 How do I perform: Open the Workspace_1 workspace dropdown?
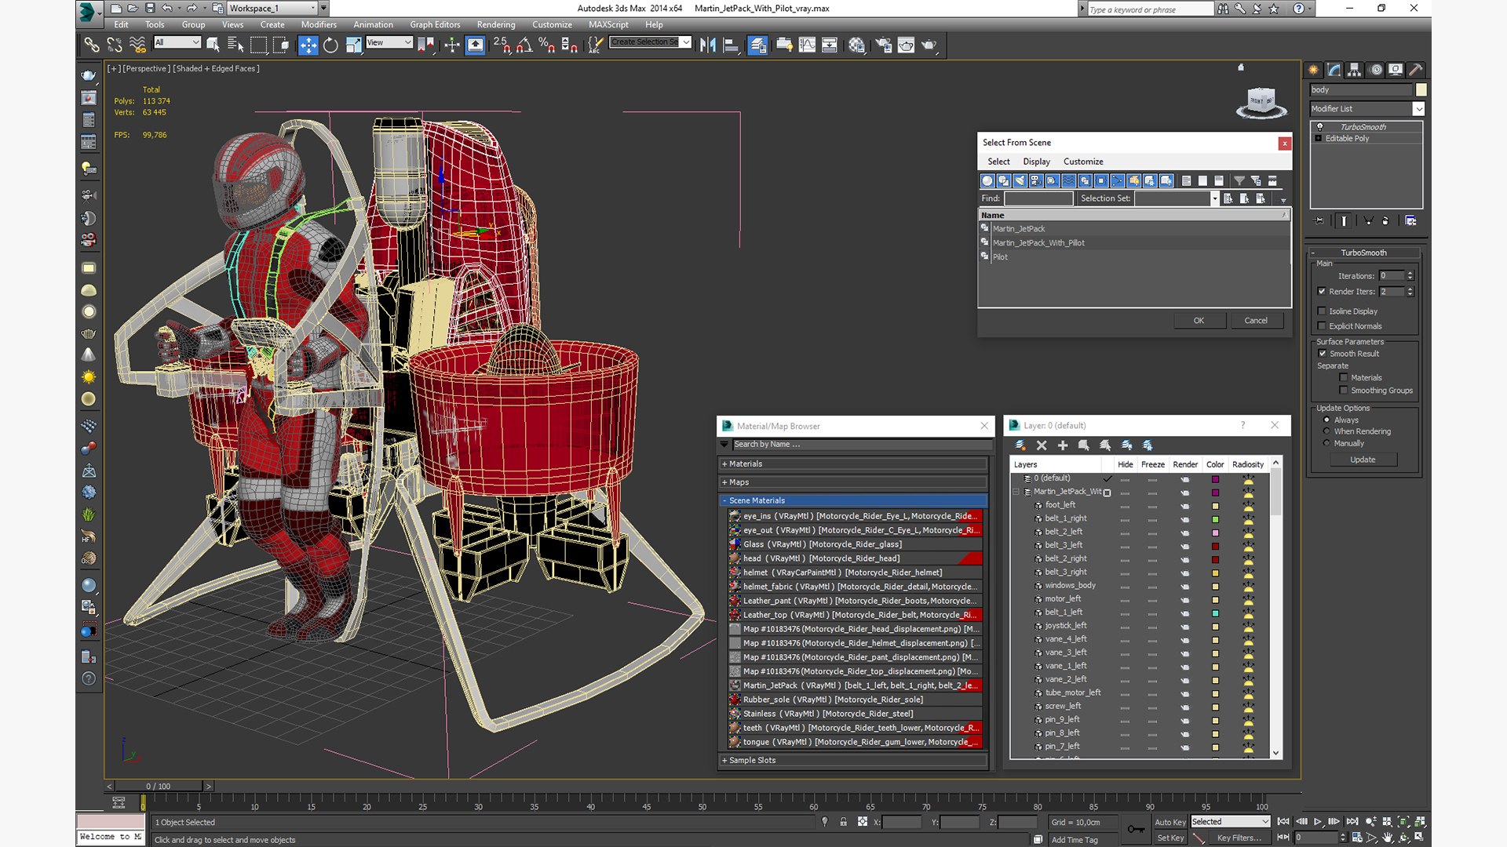tap(272, 9)
